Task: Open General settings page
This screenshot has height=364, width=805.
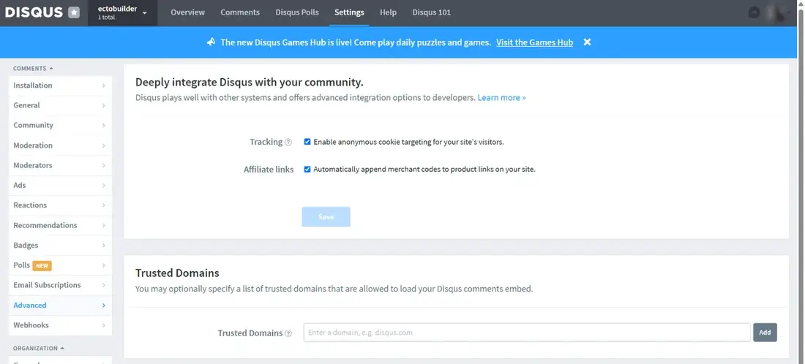Action: tap(60, 105)
